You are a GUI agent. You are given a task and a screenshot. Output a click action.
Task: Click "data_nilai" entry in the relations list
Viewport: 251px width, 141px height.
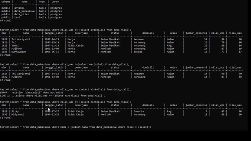point(22,14)
